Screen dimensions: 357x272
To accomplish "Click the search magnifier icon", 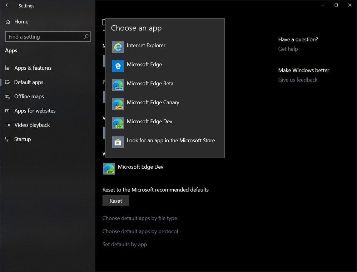I will click(x=86, y=36).
